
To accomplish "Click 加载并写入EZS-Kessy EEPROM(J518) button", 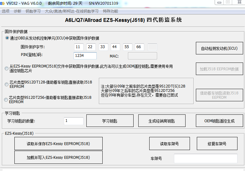I will click(x=59, y=157).
